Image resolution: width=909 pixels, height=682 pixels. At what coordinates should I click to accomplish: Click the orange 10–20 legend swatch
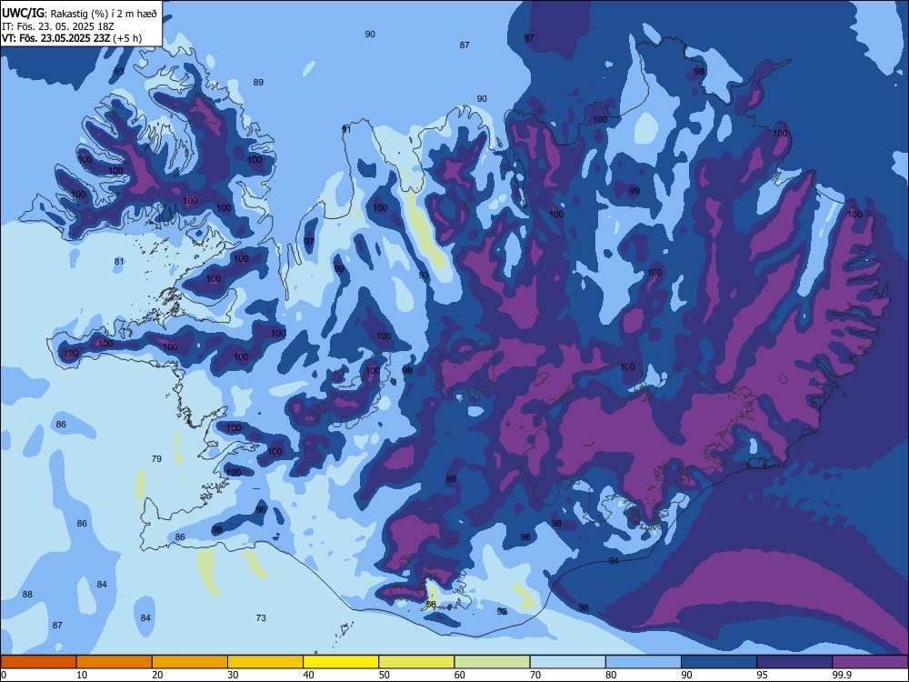[115, 662]
